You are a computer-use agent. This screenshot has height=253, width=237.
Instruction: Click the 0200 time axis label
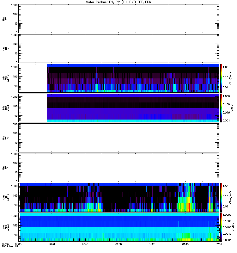click(219, 244)
